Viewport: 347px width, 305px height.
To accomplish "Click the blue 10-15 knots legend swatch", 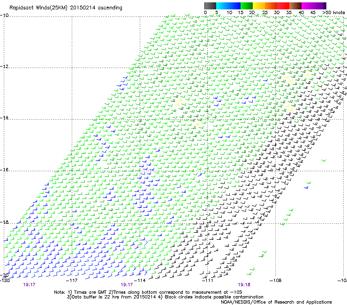I will point(234,6).
